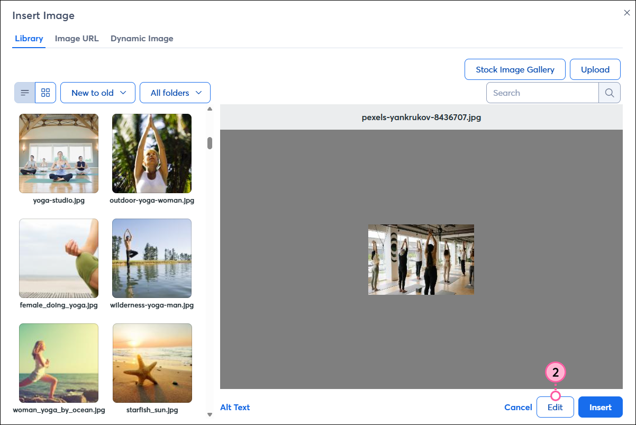636x425 pixels.
Task: Switch to list view layout
Action: click(24, 93)
